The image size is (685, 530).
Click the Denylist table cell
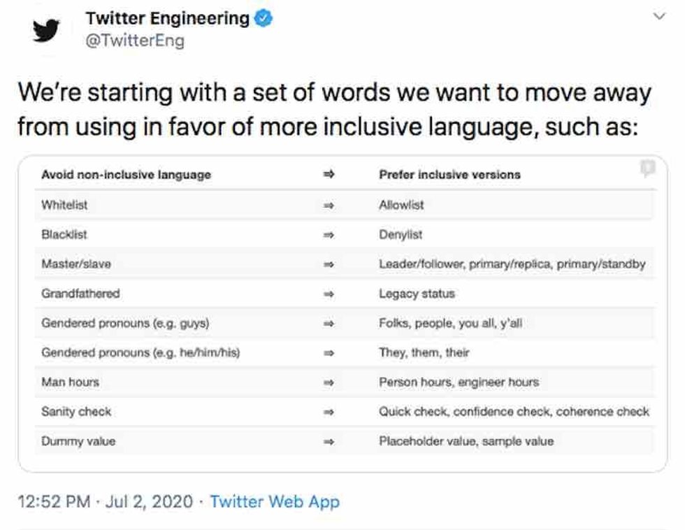tap(401, 235)
